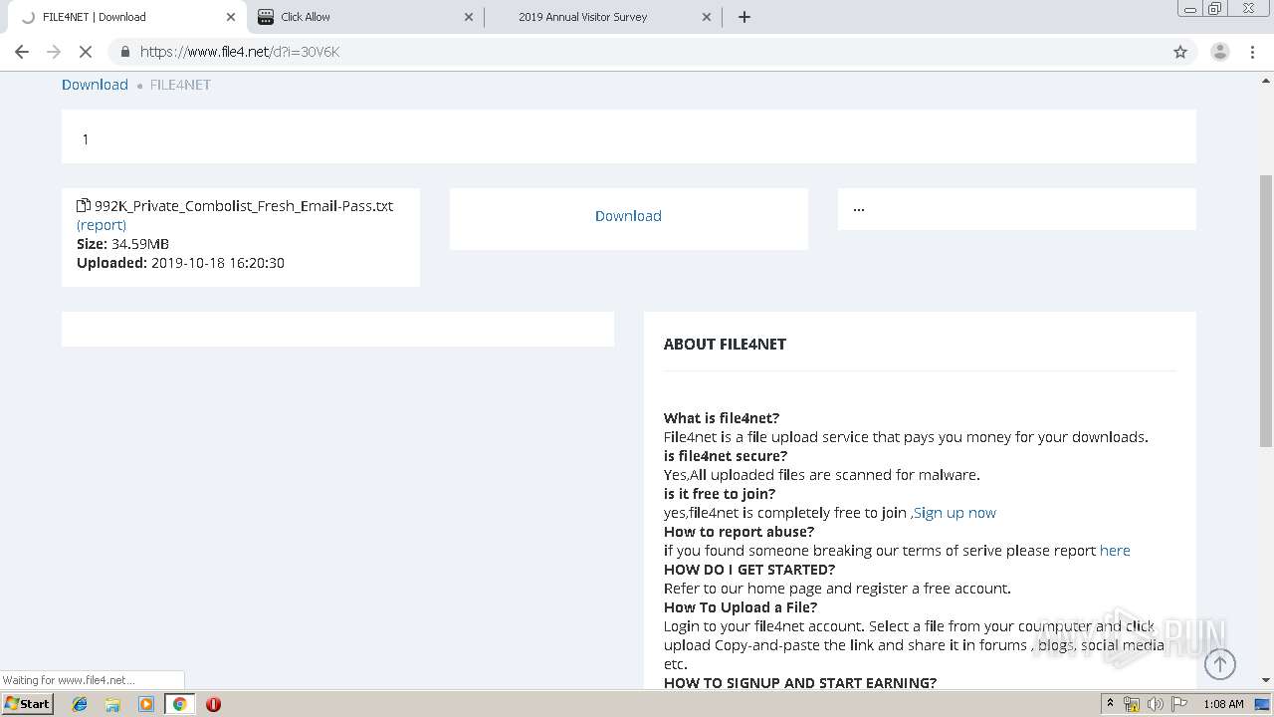1274x717 pixels.
Task: Open the Chrome three-dot menu
Action: 1253,52
